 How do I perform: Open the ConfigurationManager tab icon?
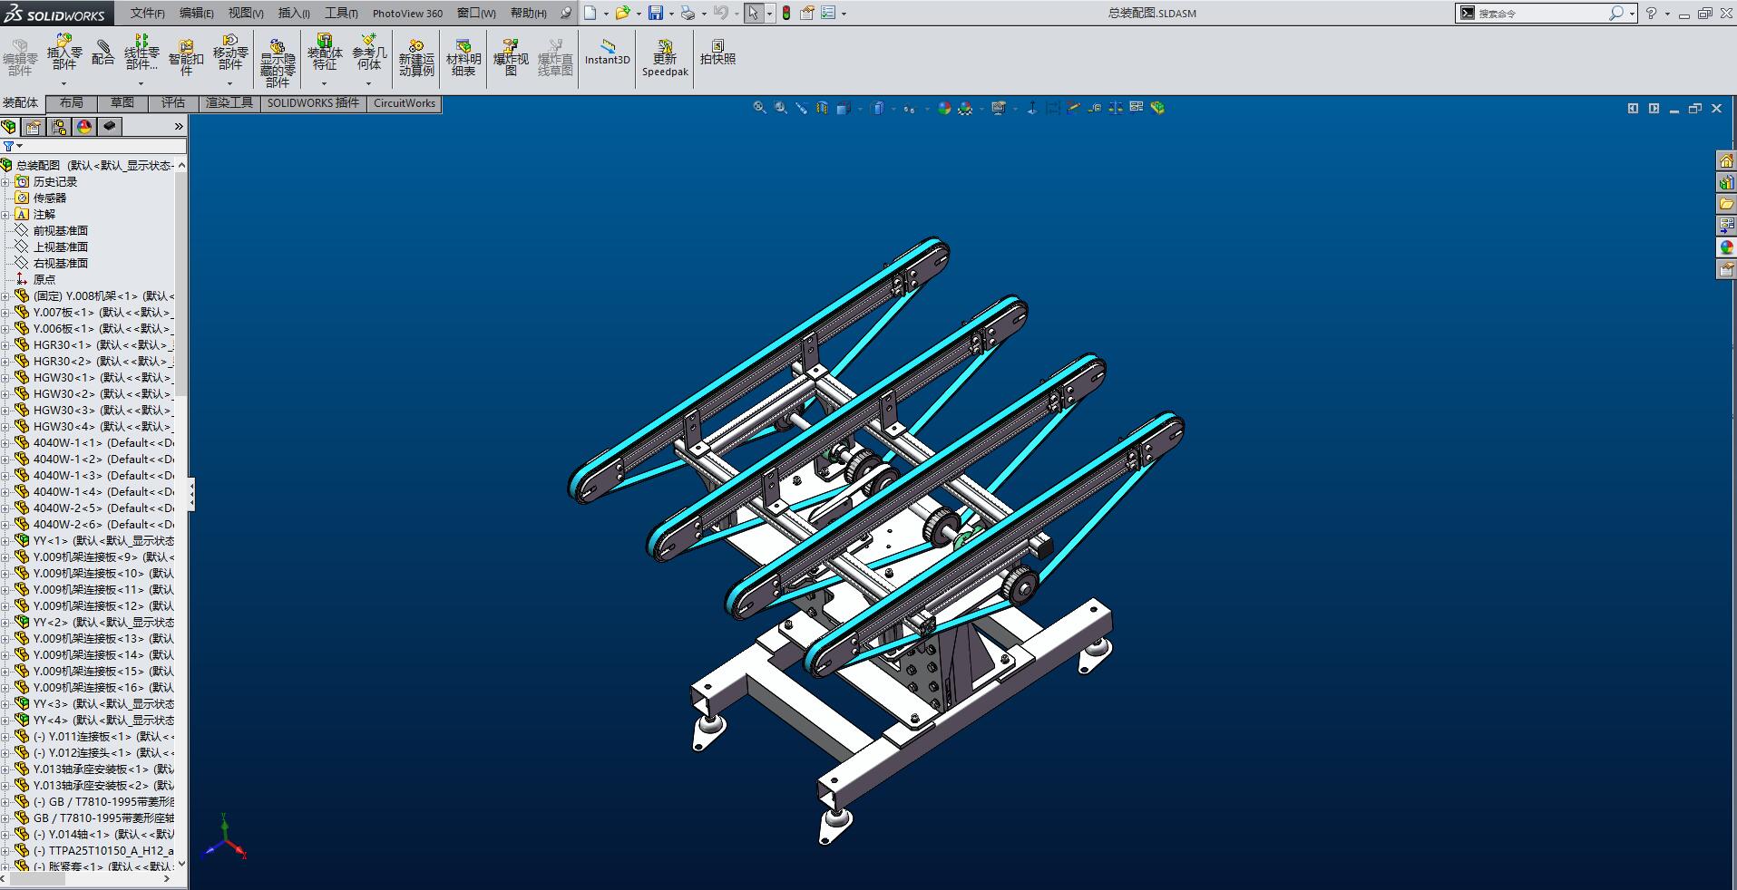click(x=59, y=127)
